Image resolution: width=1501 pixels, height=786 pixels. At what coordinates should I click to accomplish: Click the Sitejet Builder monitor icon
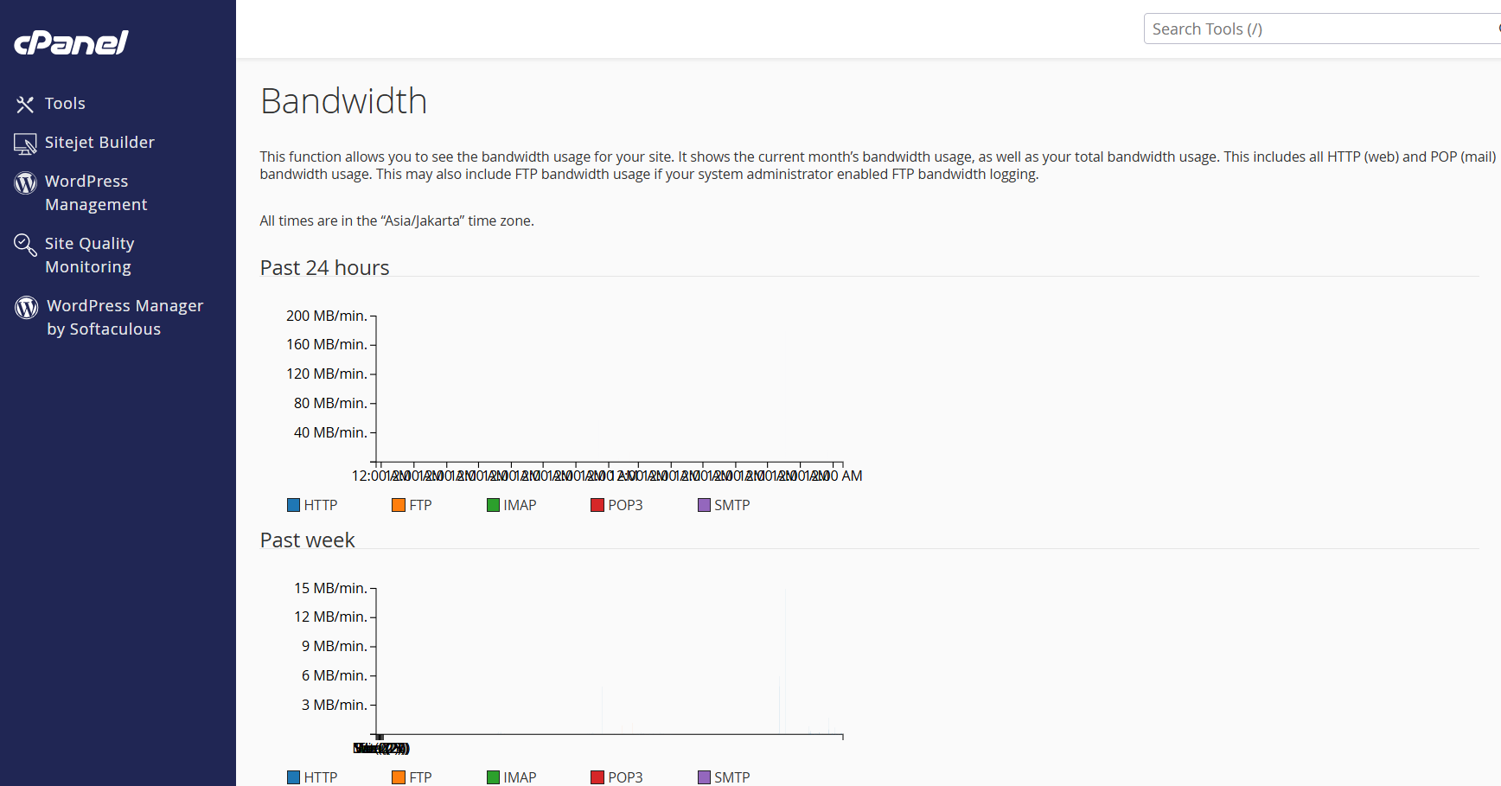[x=25, y=144]
